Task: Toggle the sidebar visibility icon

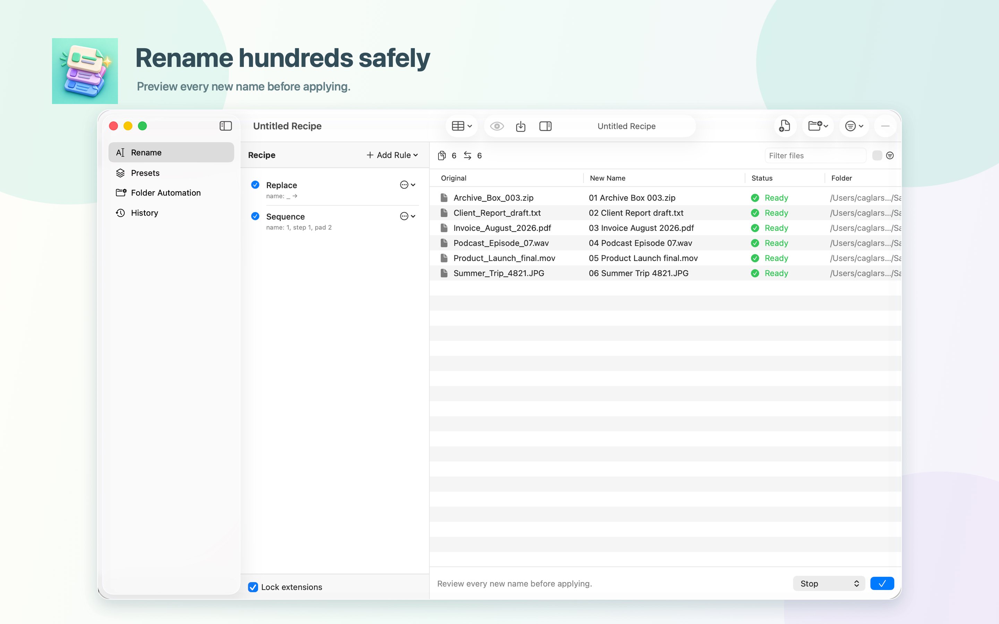Action: [225, 126]
